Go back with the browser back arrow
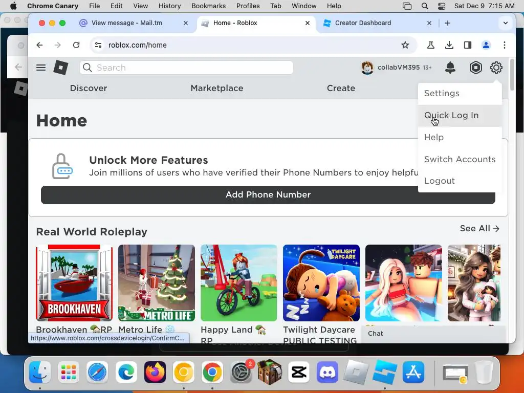 click(39, 45)
